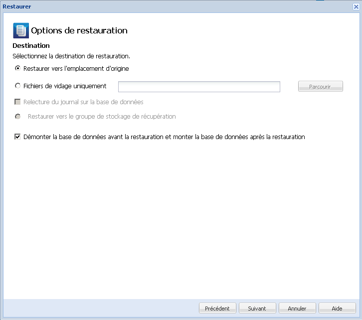The width and height of the screenshot is (362, 320).
Task: Click the Restaurer title bar text
Action: click(17, 6)
